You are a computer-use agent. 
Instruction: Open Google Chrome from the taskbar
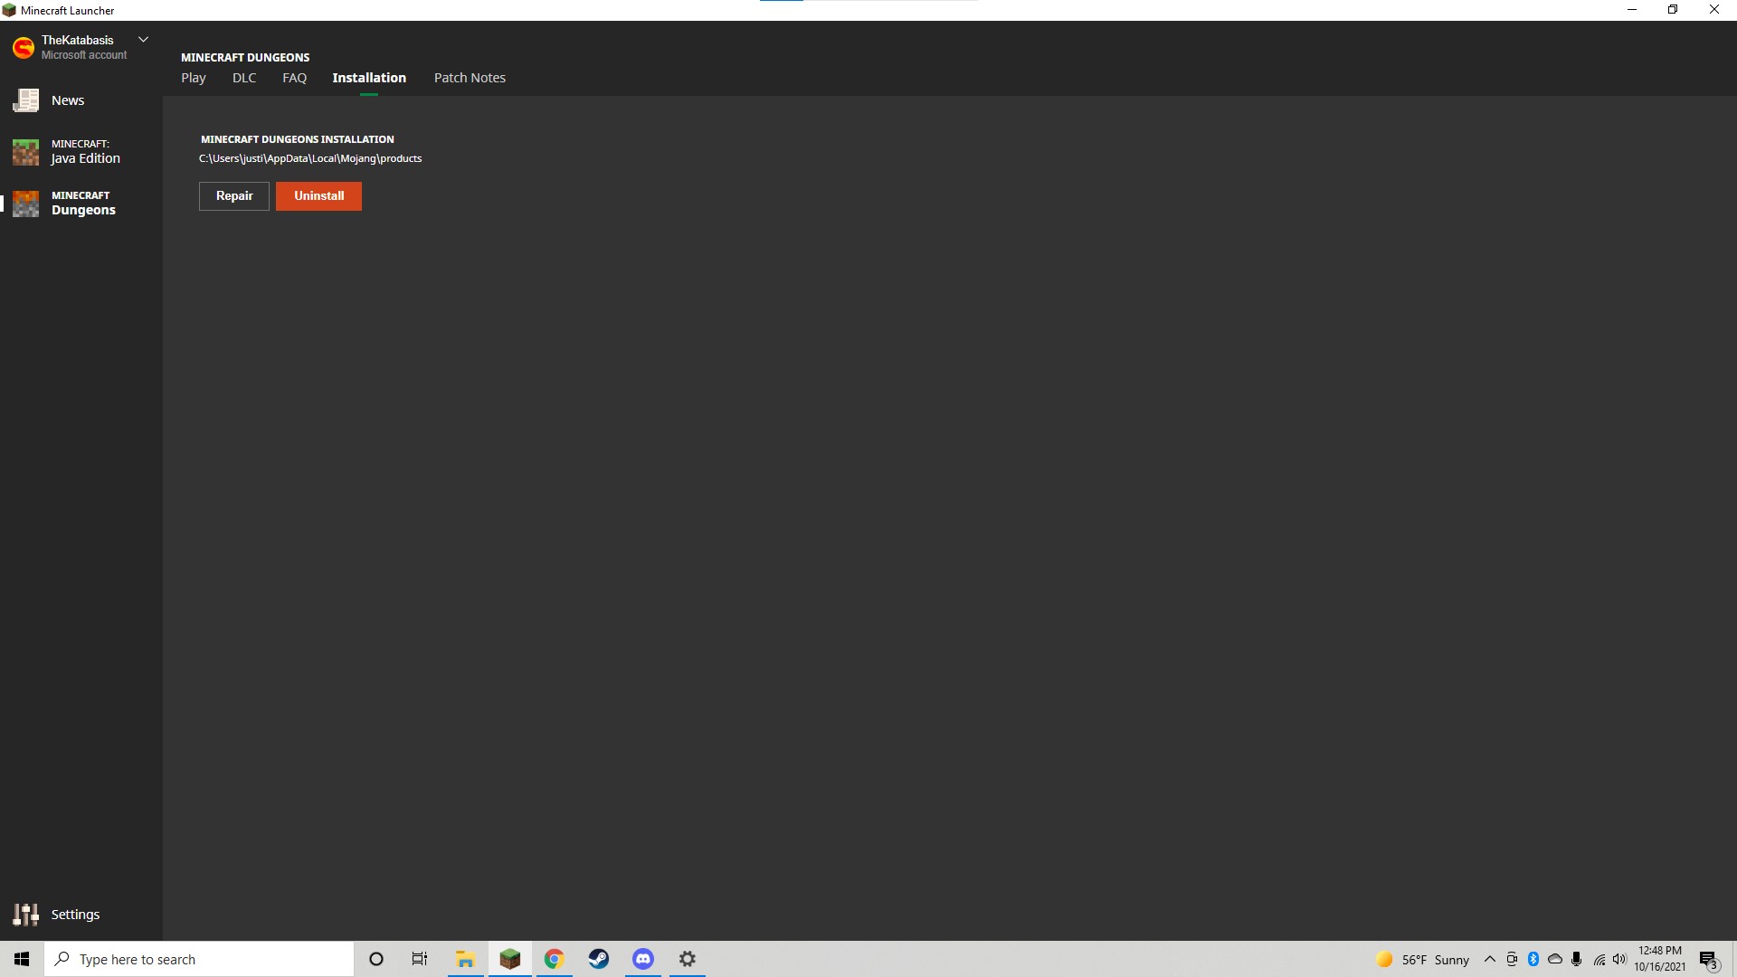[555, 959]
